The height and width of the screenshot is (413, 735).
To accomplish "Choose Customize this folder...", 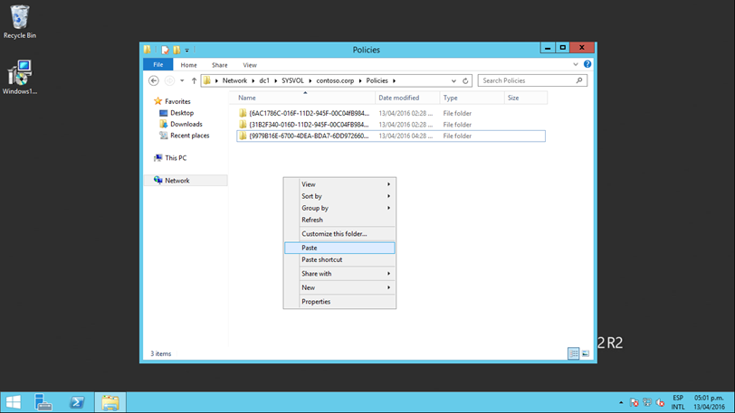I will [339, 234].
